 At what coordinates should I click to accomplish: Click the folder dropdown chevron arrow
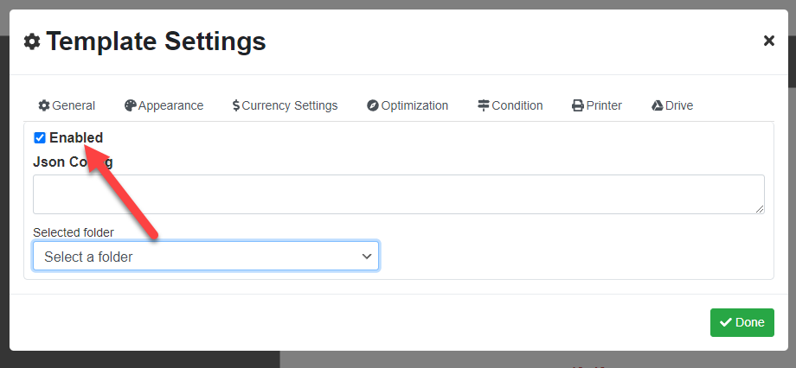click(x=367, y=257)
